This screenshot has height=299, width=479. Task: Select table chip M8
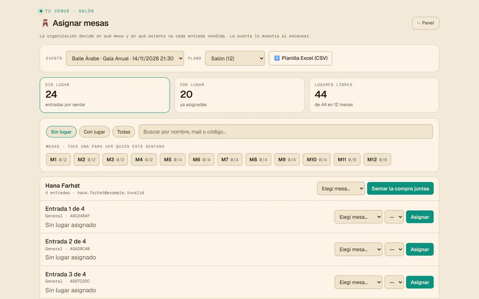(x=258, y=159)
